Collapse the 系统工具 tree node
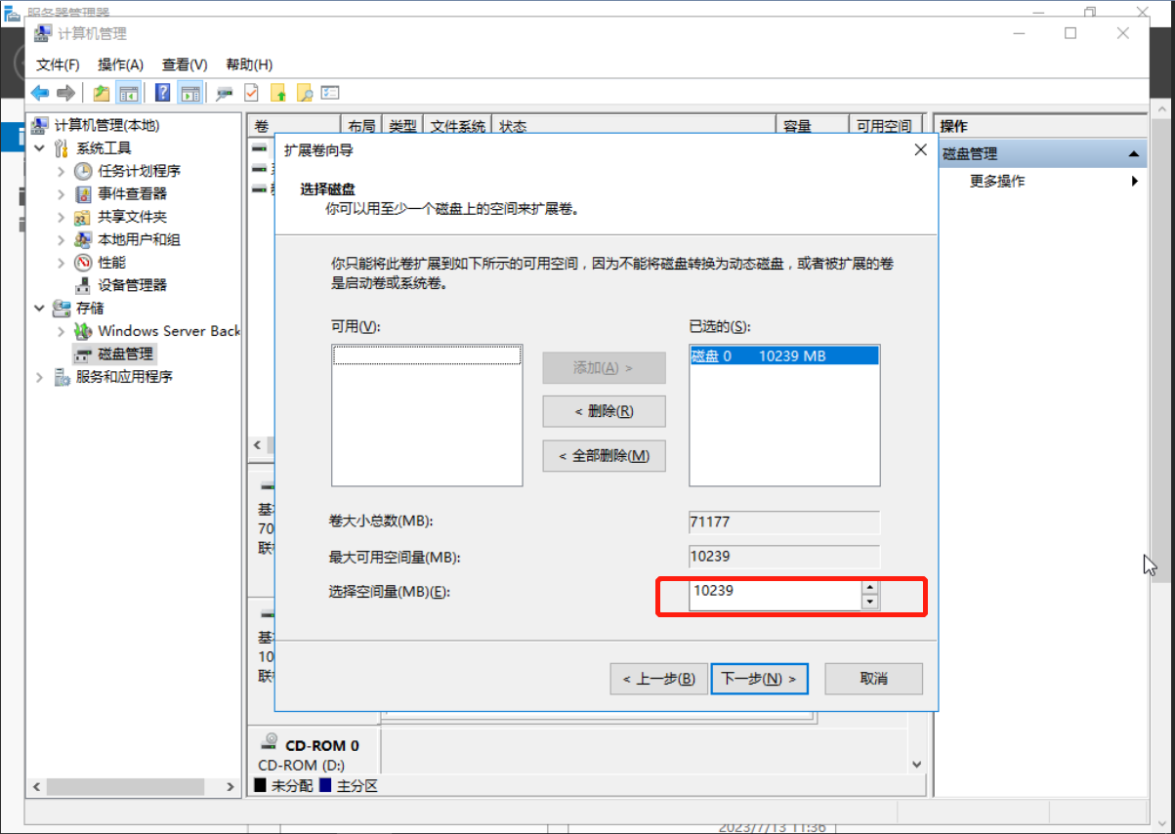Image resolution: width=1175 pixels, height=834 pixels. [x=39, y=147]
